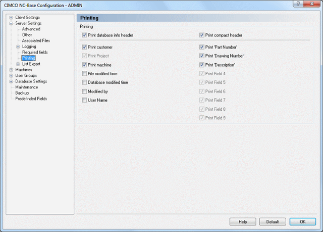This screenshot has height=232, width=323.
Task: Open the Required fields settings page
Action: pos(35,53)
